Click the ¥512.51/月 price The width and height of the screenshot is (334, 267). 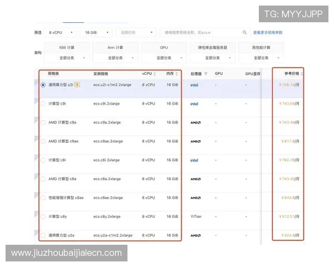point(289,216)
